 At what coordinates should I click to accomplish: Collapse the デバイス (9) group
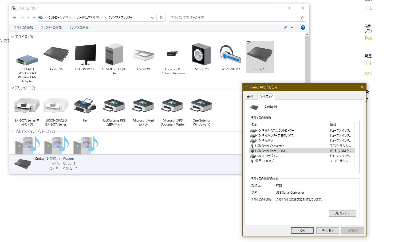12,37
